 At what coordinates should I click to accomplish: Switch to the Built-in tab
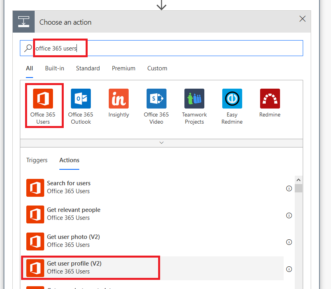[55, 68]
